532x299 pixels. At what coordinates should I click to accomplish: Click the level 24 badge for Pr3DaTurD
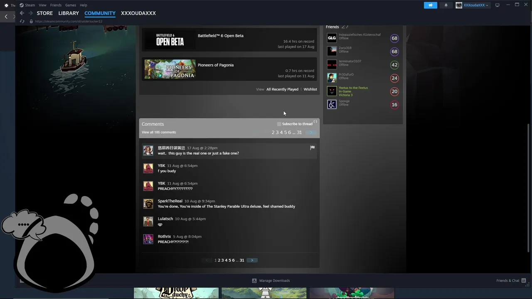394,78
